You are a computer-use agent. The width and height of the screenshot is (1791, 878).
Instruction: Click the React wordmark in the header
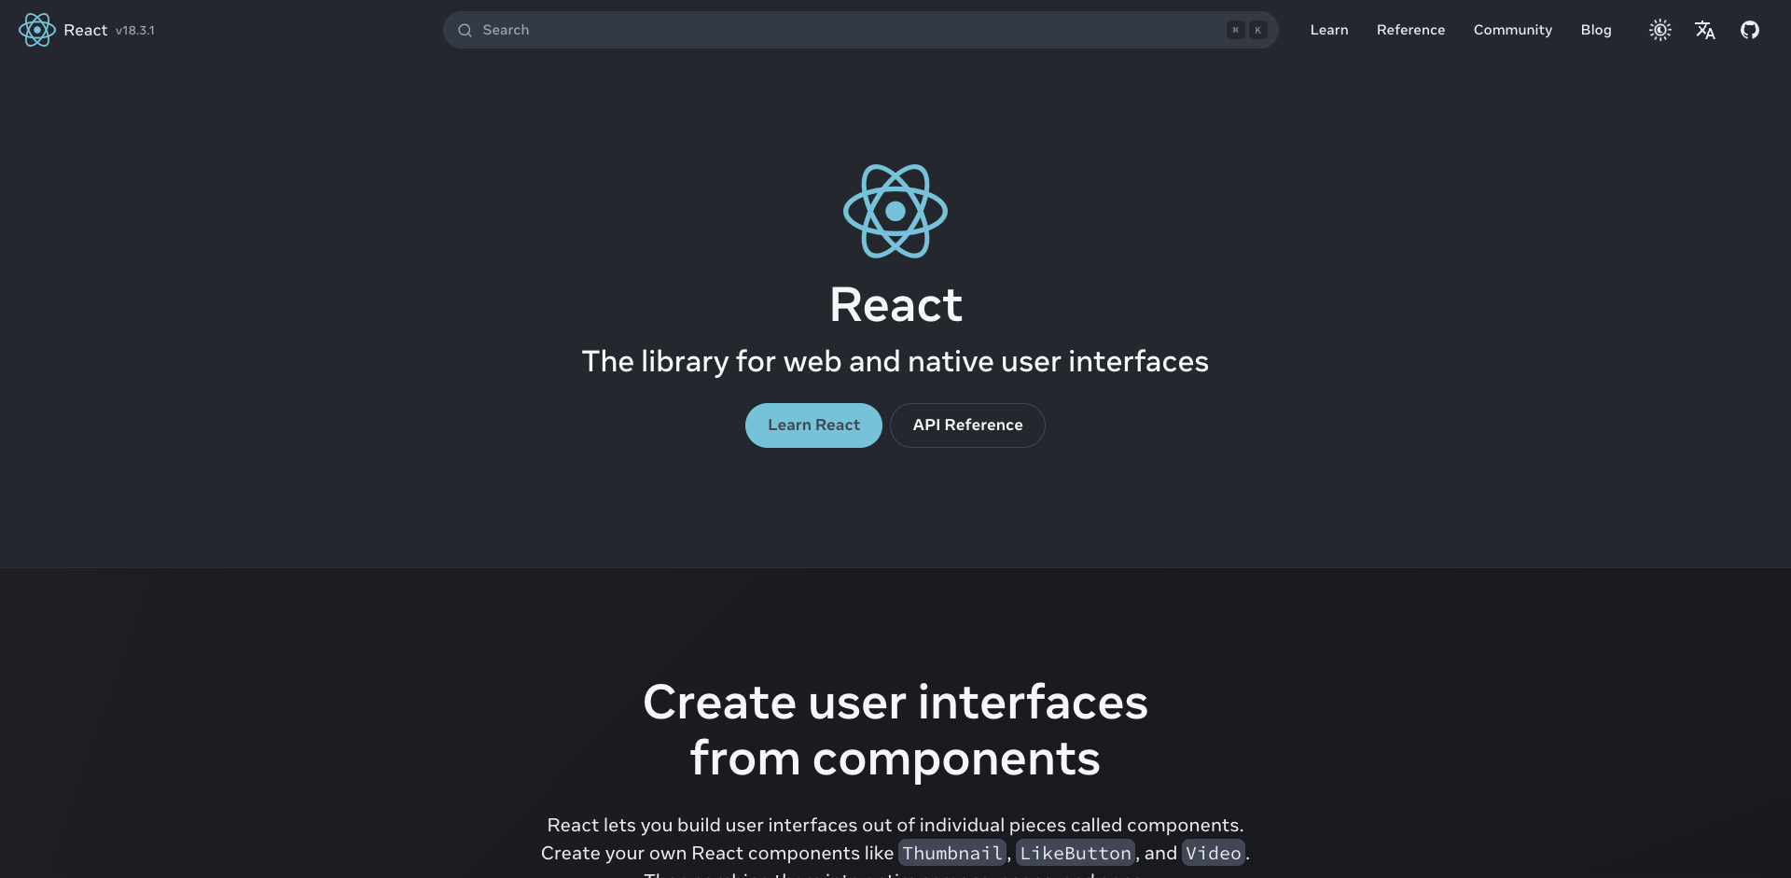point(86,30)
